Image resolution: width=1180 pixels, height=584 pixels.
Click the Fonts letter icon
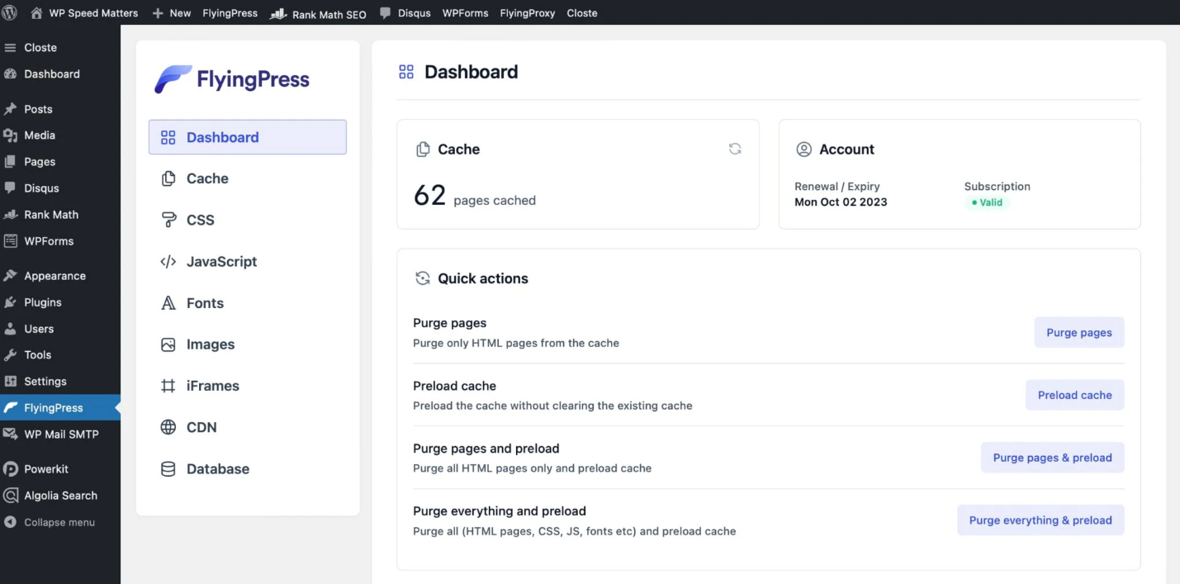point(168,303)
